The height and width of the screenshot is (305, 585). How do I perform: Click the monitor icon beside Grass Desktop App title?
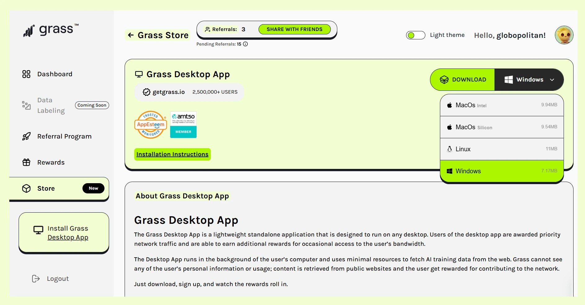pyautogui.click(x=139, y=74)
